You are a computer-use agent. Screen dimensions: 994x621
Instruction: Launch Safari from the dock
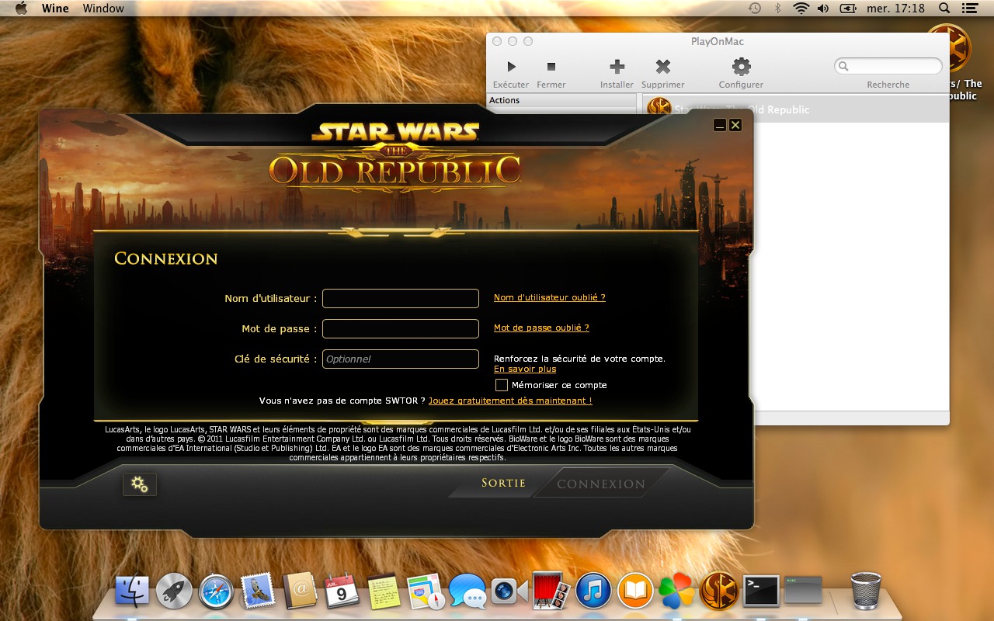[216, 592]
